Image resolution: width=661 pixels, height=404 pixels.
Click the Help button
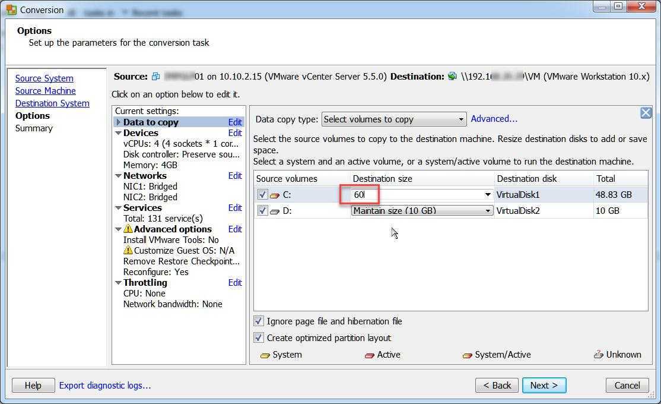pyautogui.click(x=33, y=386)
